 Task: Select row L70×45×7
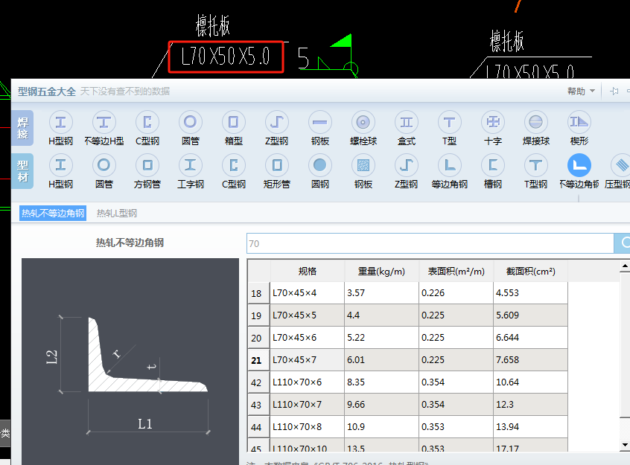tap(407, 360)
